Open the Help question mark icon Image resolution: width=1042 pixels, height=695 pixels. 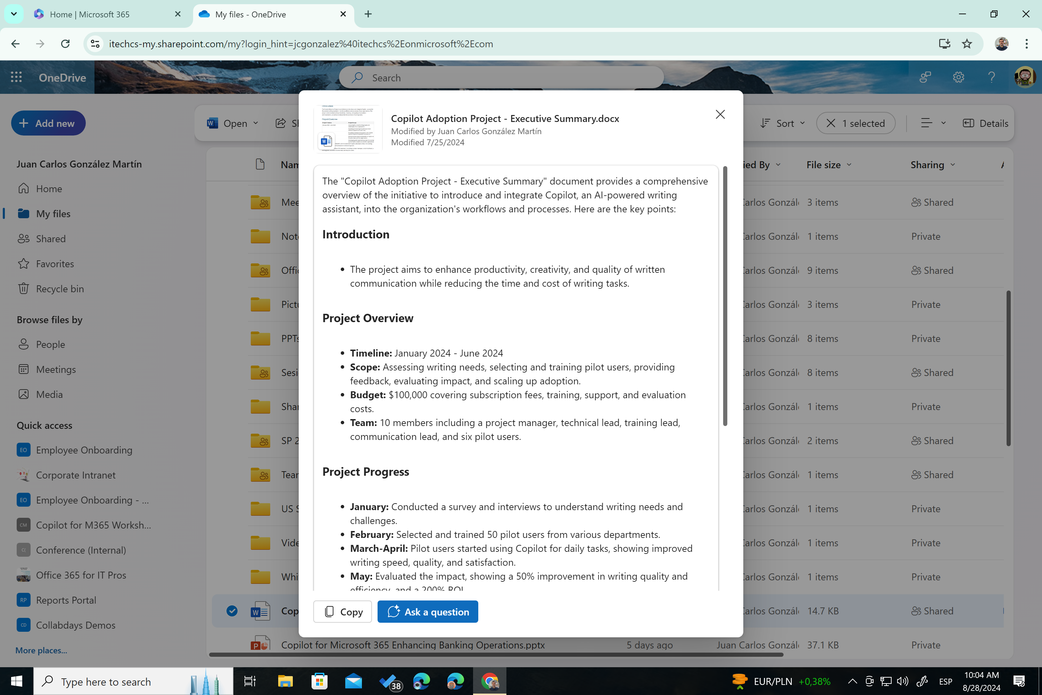[992, 77]
